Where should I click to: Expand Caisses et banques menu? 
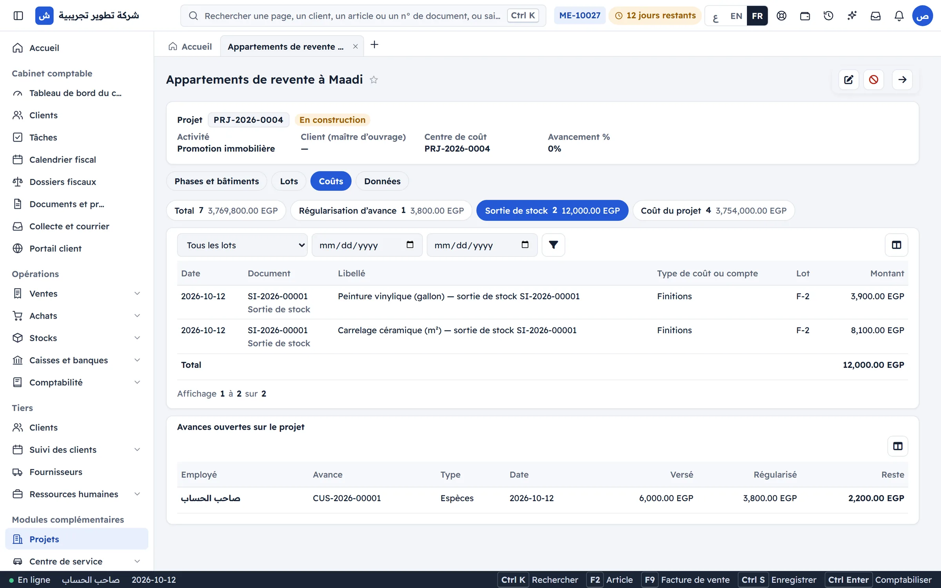(76, 360)
